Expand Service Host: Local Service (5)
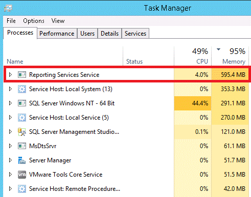This screenshot has width=251, height=197. pyautogui.click(x=10, y=118)
